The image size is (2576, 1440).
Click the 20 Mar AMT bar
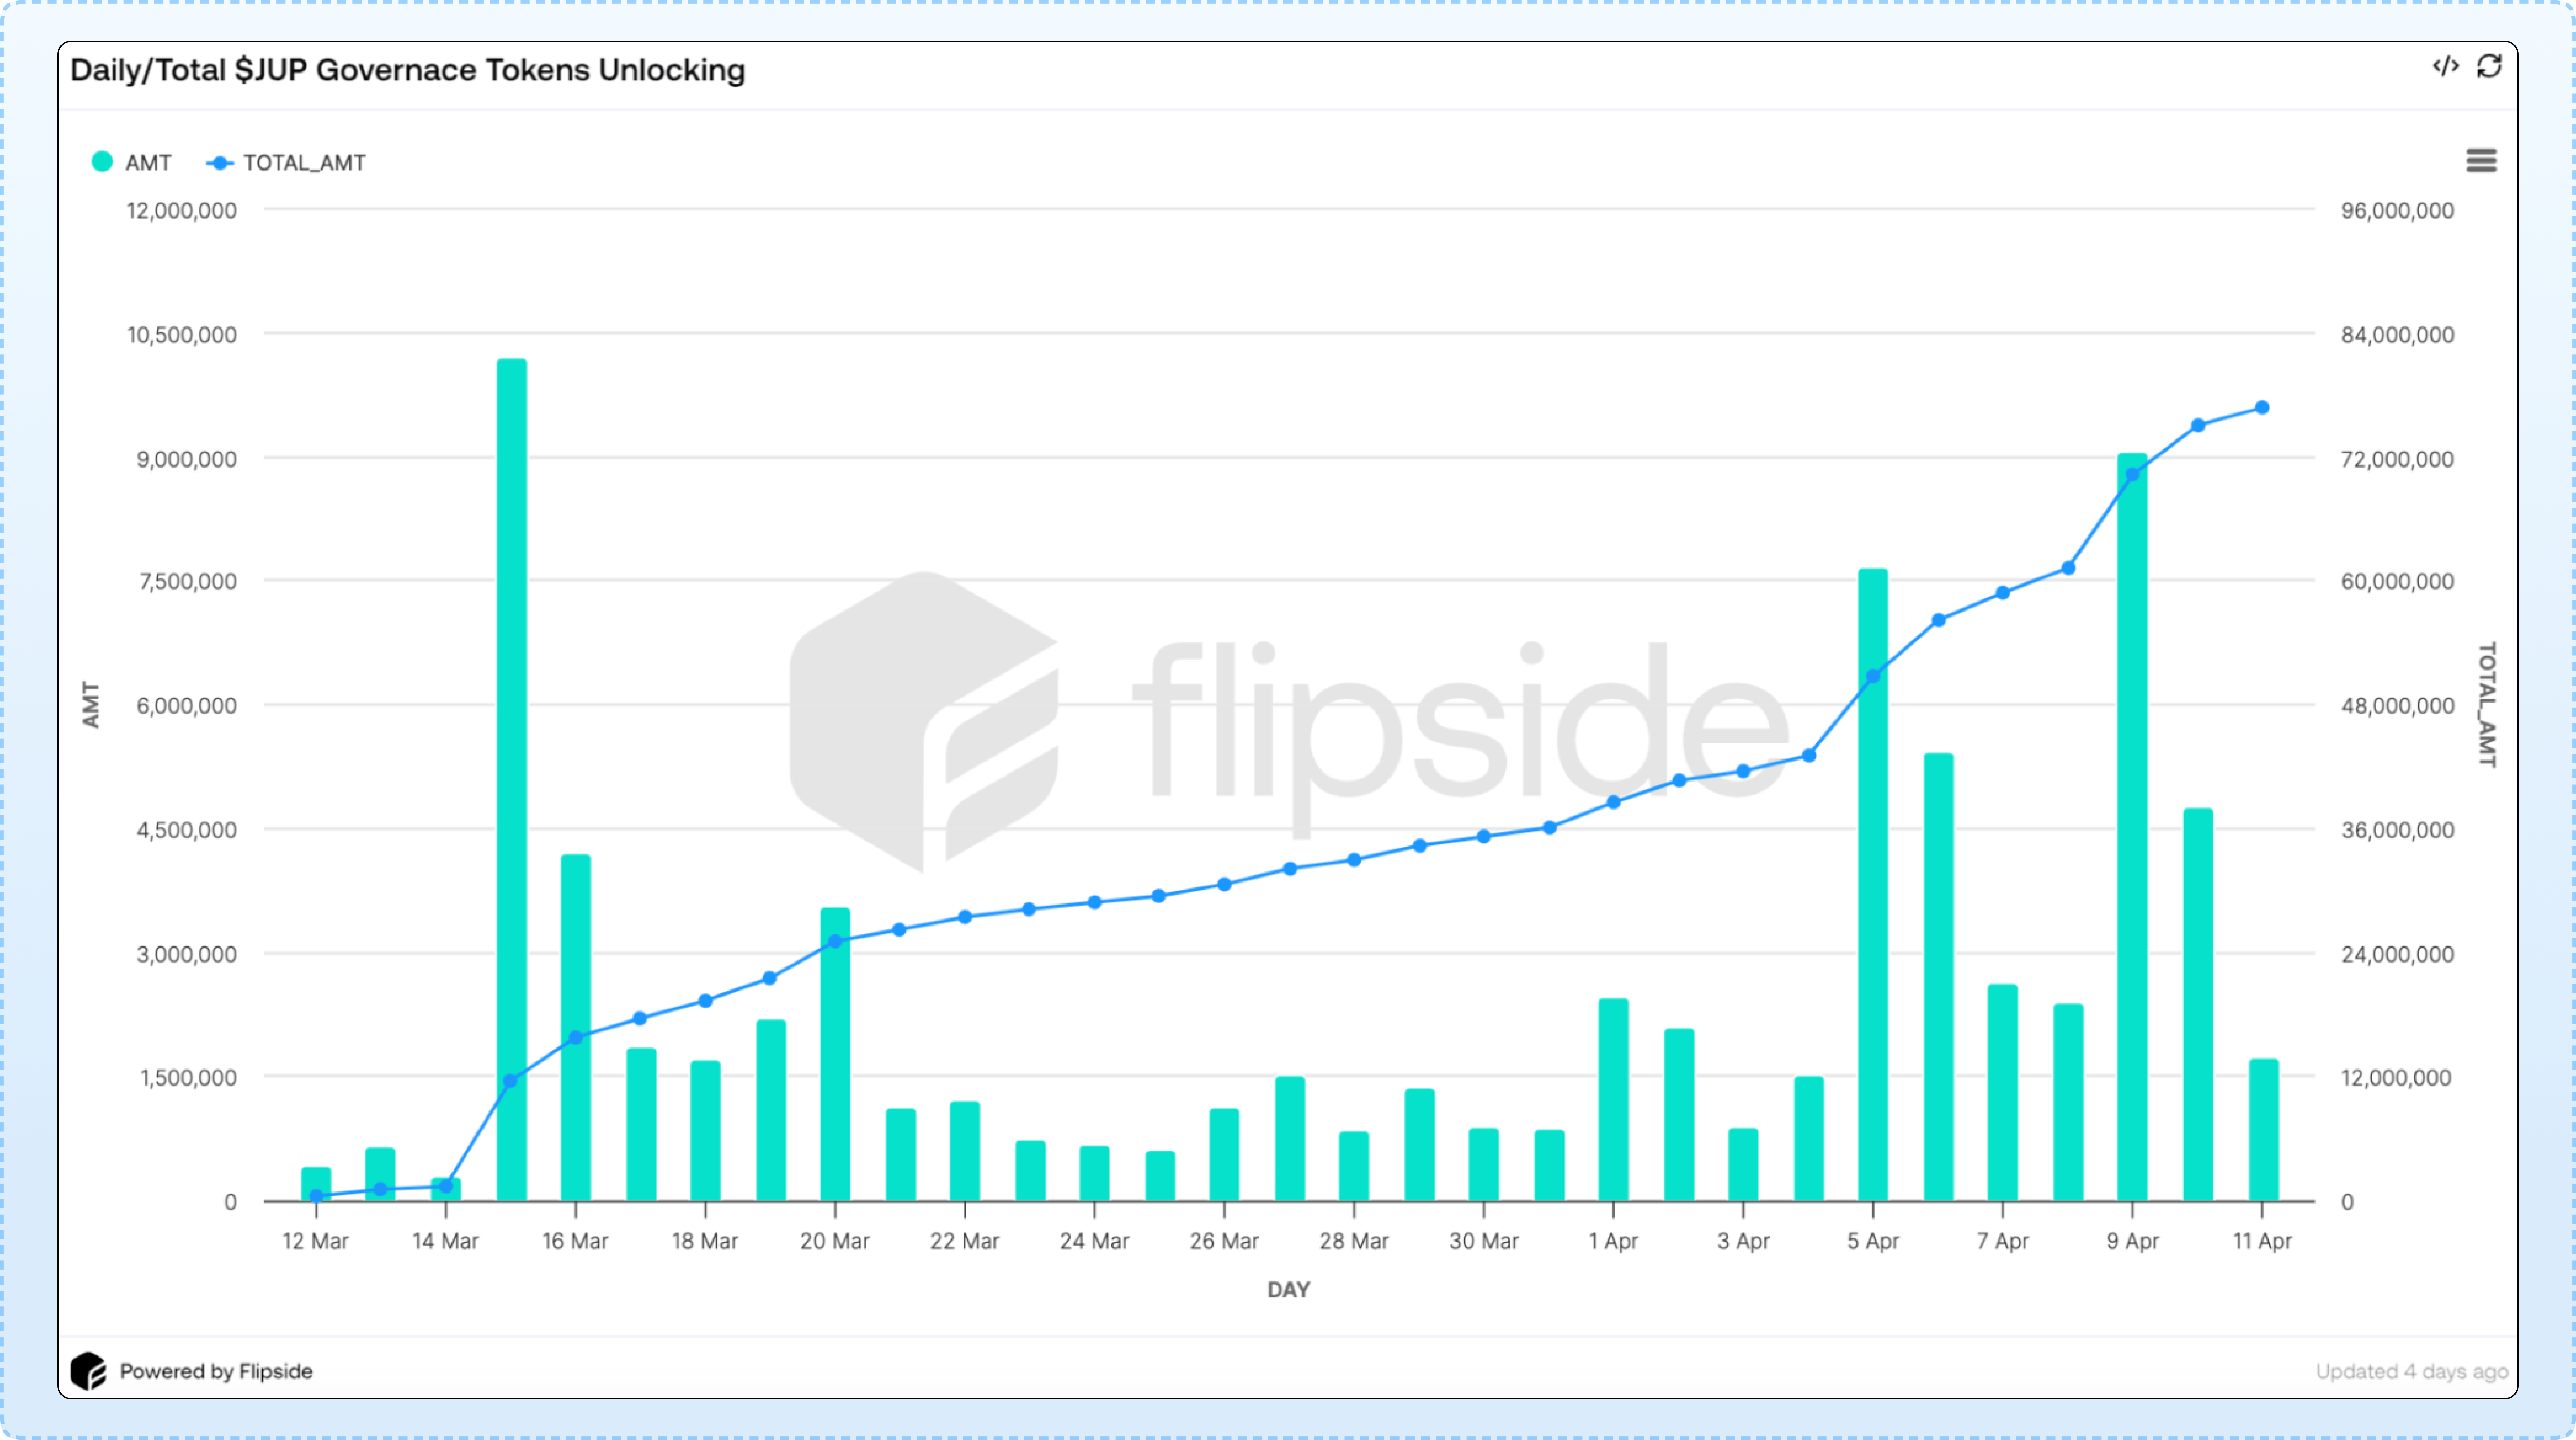click(x=835, y=1054)
